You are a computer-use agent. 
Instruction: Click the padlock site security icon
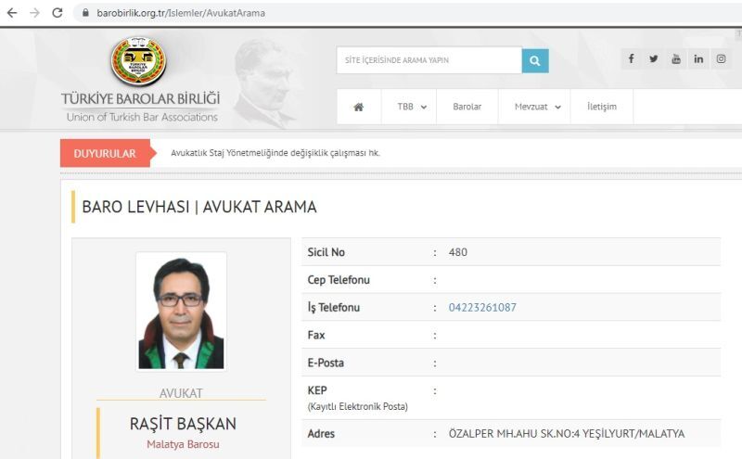click(x=85, y=13)
